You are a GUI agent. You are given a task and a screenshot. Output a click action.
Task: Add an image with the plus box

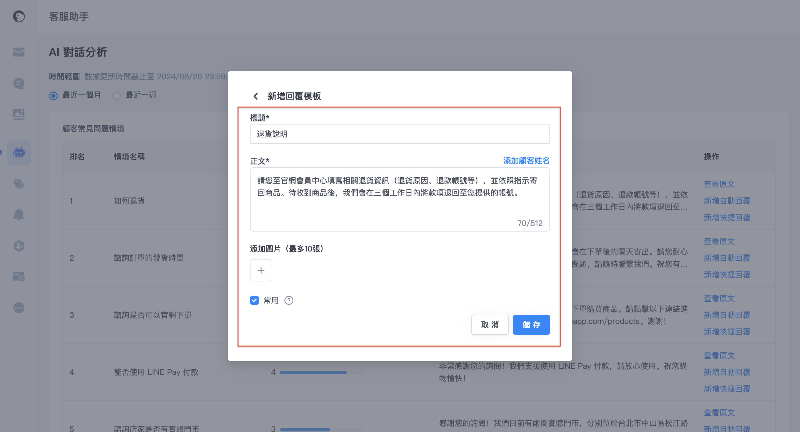coord(261,270)
